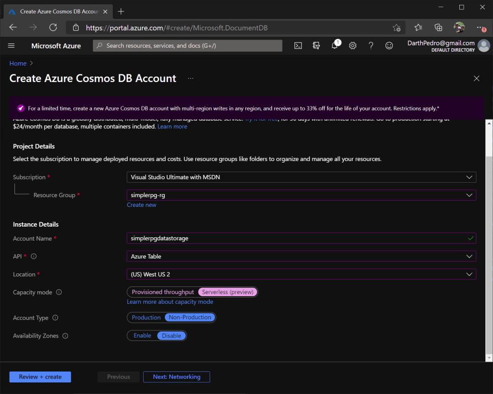493x394 pixels.
Task: Click the Home breadcrumb link
Action: pyautogui.click(x=18, y=63)
